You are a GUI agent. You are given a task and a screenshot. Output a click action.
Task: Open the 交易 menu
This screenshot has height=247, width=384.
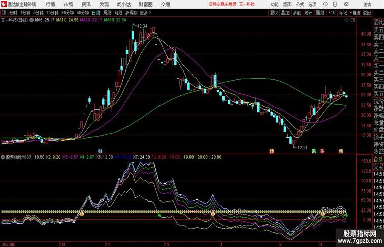tap(166, 4)
